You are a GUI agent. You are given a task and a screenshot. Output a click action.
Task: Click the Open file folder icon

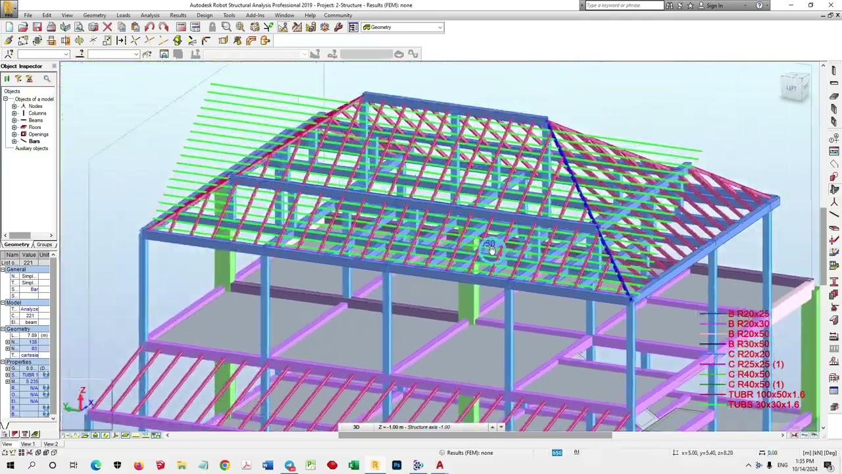coord(23,27)
